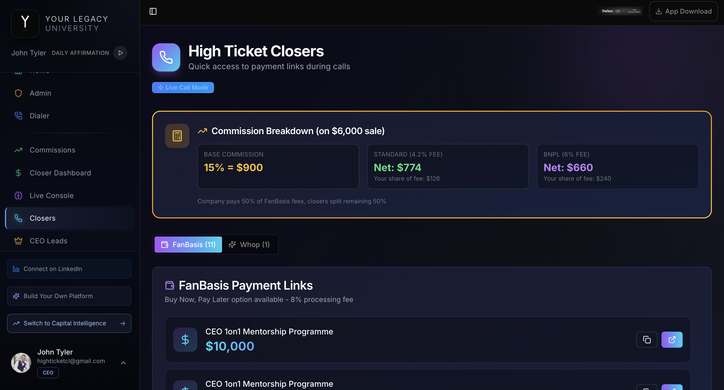Open the Dialer page
This screenshot has height=390, width=724.
pyautogui.click(x=39, y=116)
